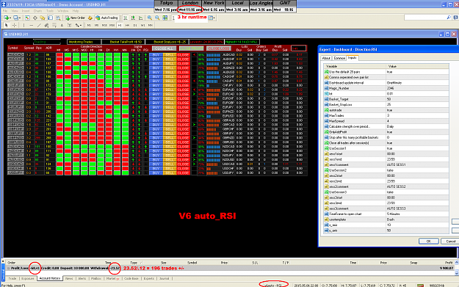Open the File menu

point(5,11)
